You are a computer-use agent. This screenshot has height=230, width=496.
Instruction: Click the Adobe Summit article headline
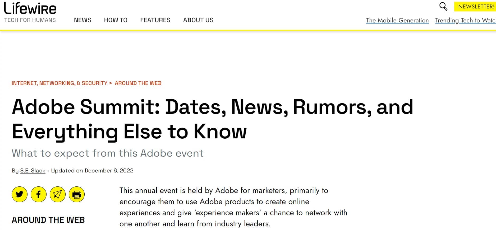click(212, 119)
